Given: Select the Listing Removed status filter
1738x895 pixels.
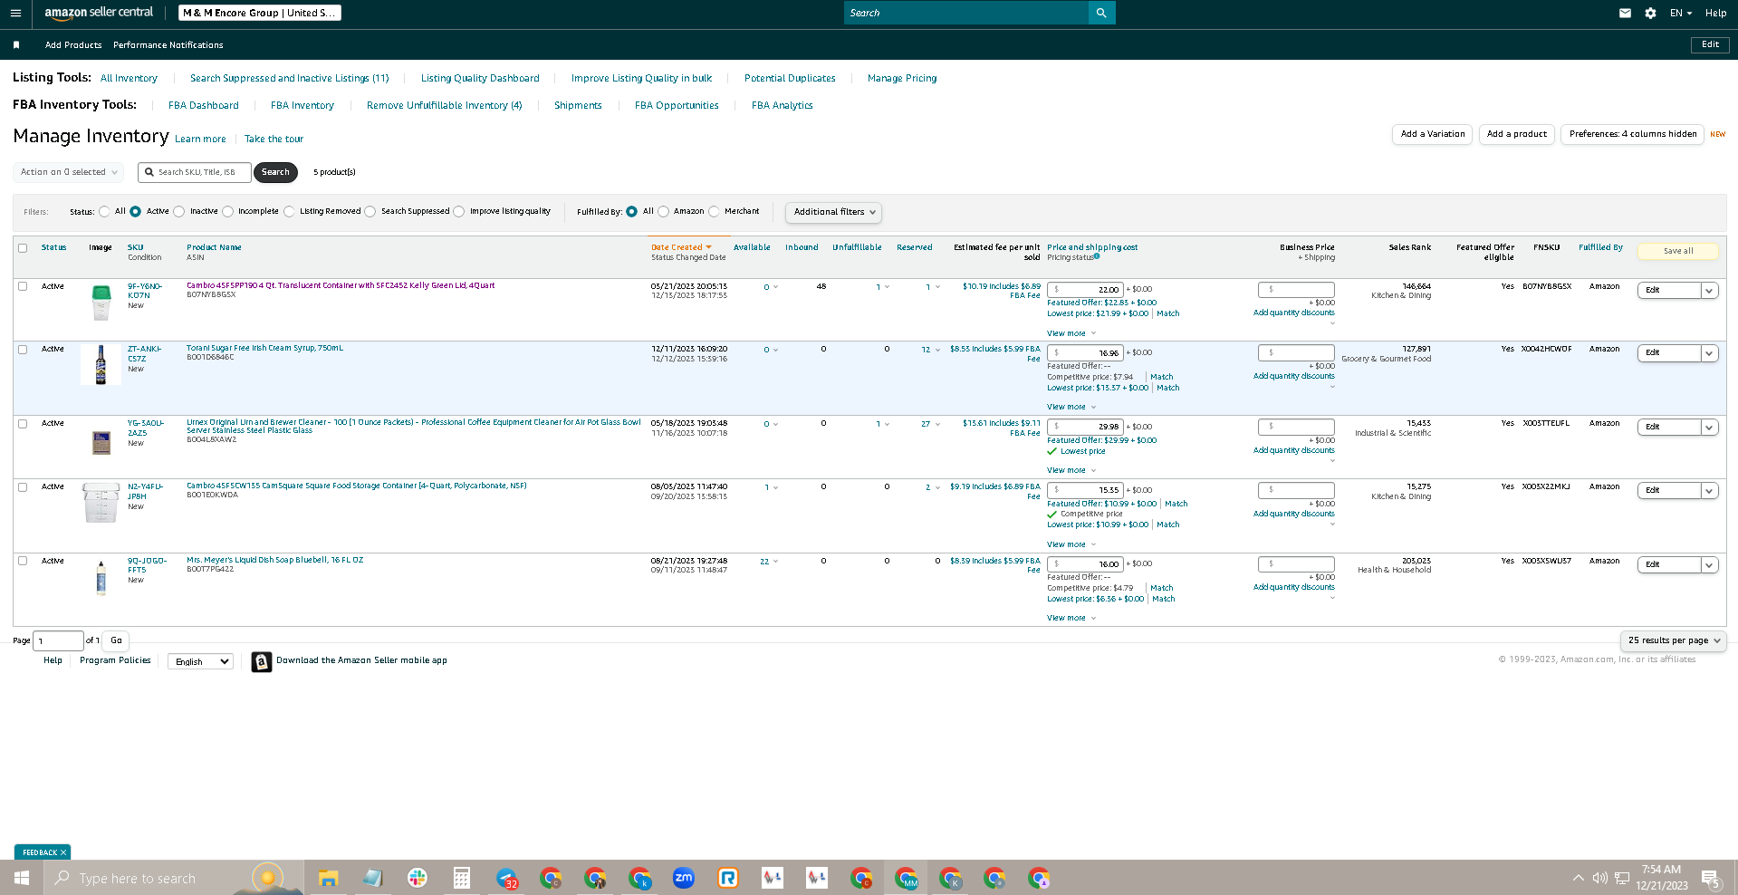Looking at the screenshot, I should tap(289, 212).
